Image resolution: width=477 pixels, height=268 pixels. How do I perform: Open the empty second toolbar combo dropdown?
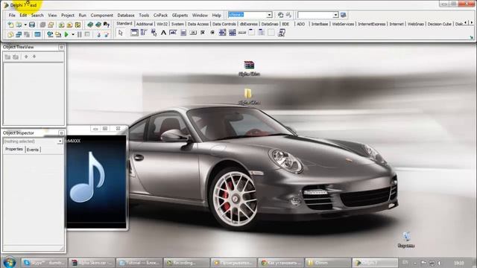tap(335, 15)
